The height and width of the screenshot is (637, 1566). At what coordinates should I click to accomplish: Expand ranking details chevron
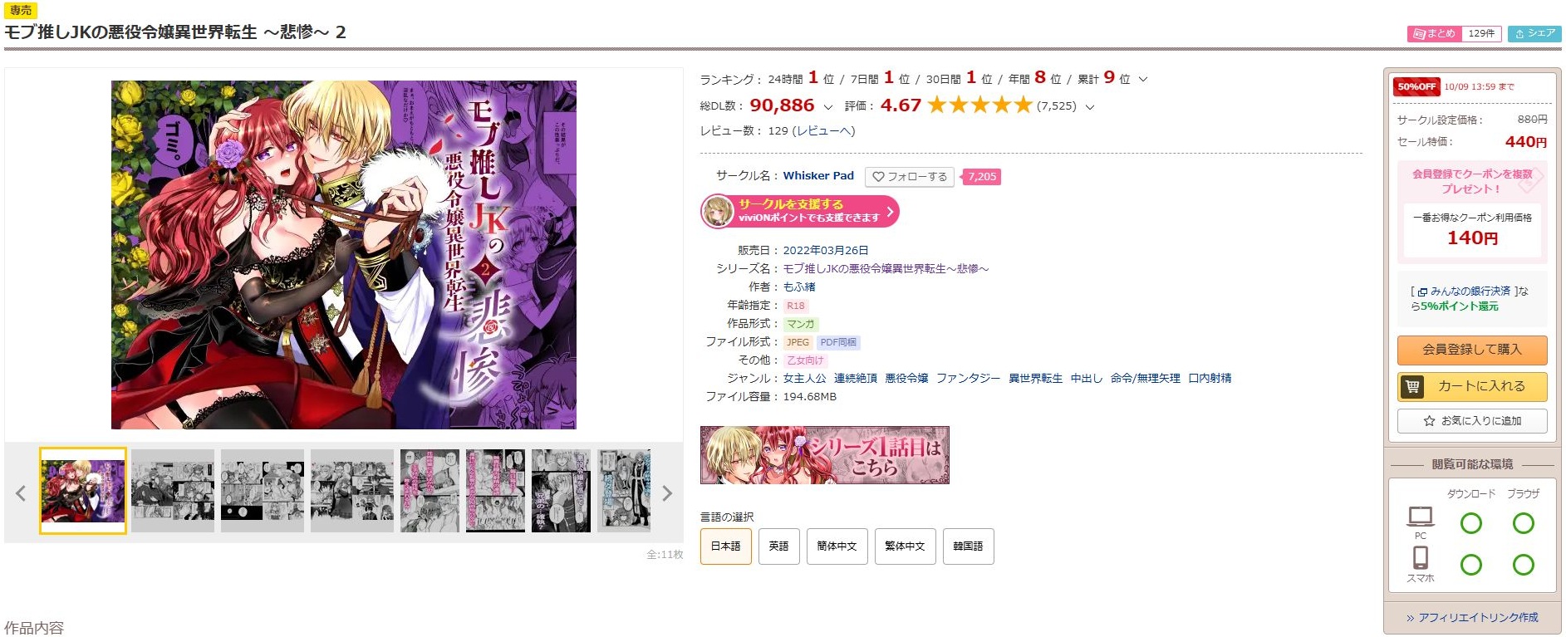1143,80
